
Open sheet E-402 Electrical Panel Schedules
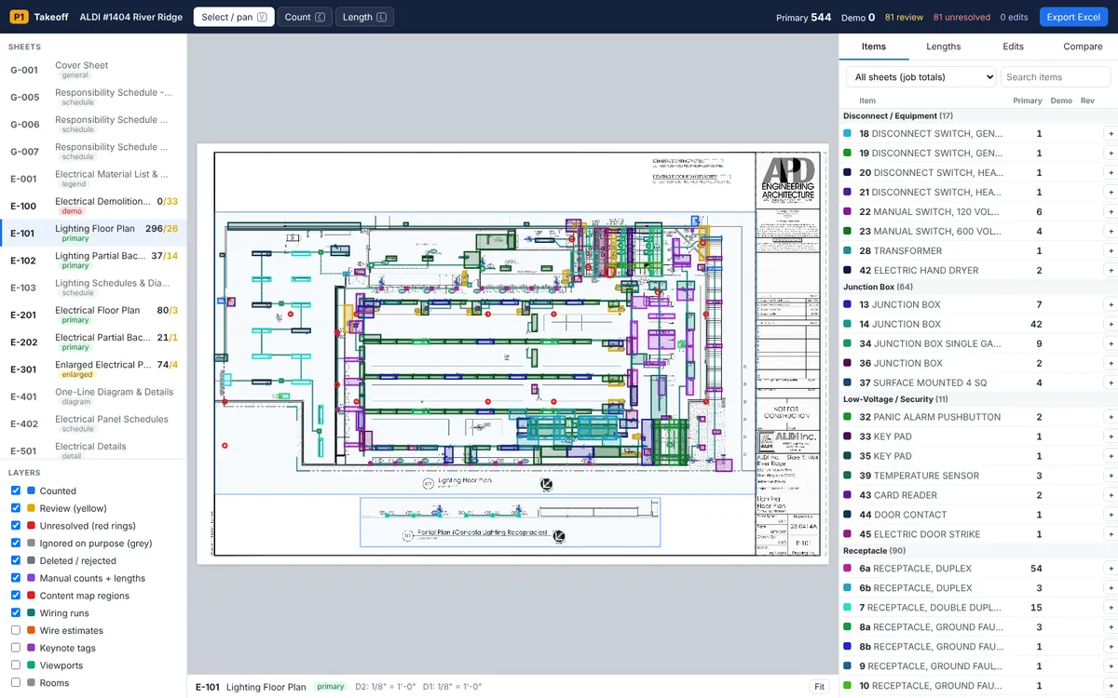coord(93,423)
